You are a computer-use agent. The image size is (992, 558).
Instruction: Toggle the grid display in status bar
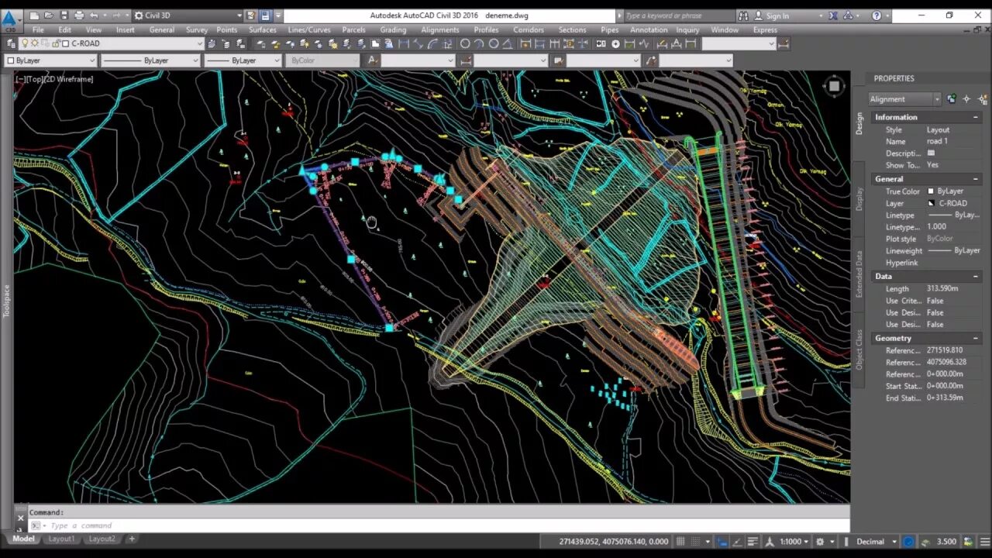[x=680, y=542]
